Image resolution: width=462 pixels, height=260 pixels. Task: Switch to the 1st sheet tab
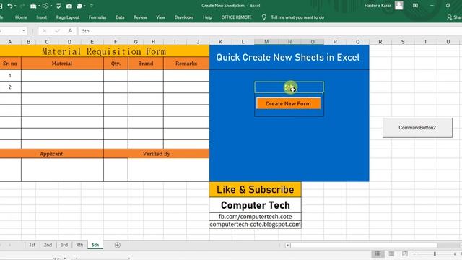point(32,245)
